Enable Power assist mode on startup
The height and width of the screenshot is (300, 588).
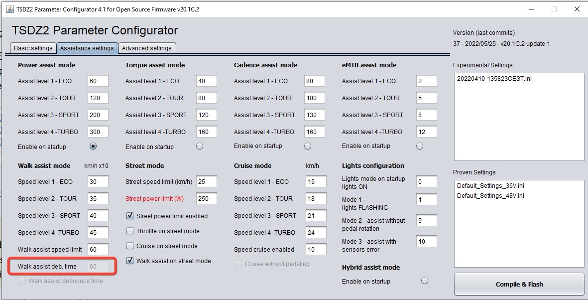(93, 146)
